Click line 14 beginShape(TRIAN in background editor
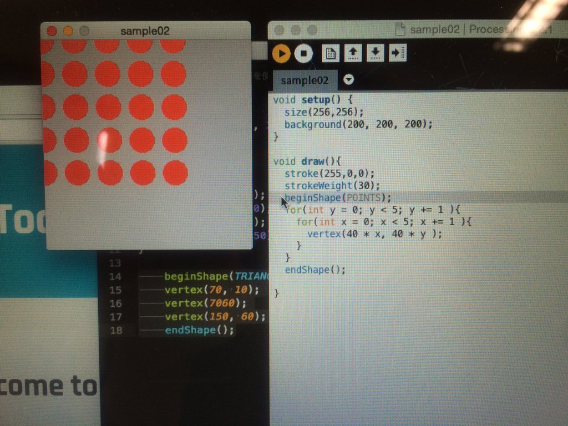 [216, 276]
